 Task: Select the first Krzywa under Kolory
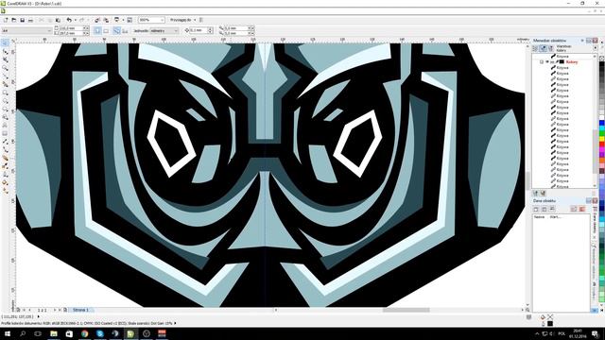(562, 67)
